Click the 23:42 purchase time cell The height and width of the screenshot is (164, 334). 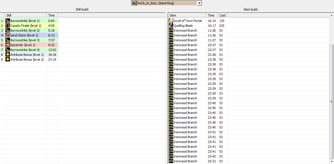[212, 156]
